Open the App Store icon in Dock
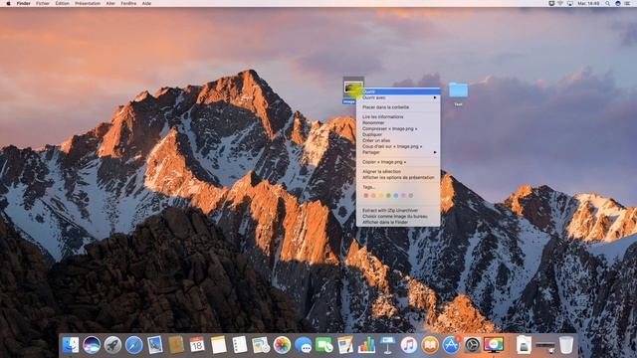The height and width of the screenshot is (358, 637). [x=451, y=345]
